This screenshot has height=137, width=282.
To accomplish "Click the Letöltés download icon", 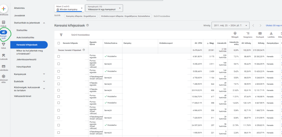I will (x=272, y=33).
